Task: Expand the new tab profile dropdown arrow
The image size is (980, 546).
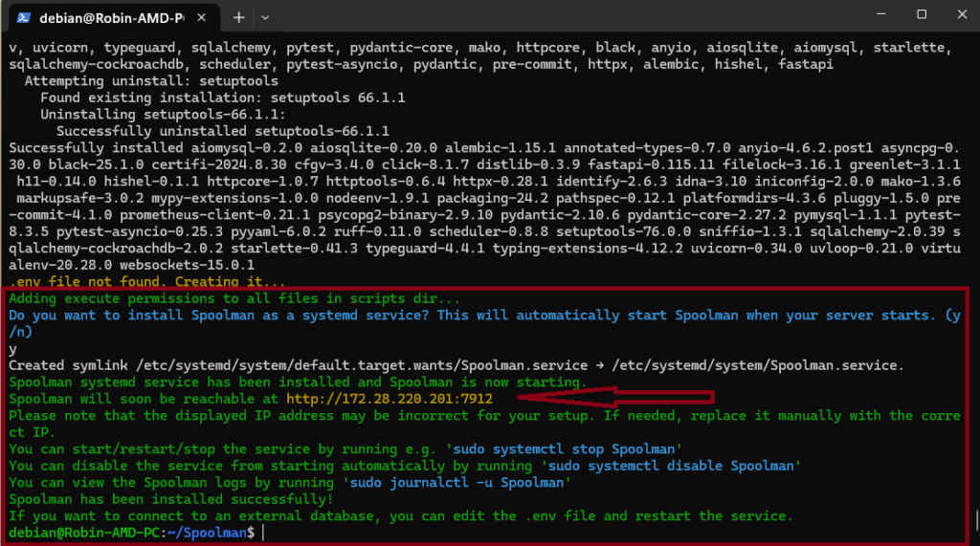Action: point(265,17)
